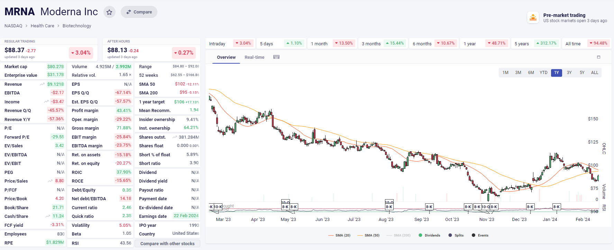Open the Shares outst. mini chart icon
Viewport: 614px width, 250px height.
175,137
